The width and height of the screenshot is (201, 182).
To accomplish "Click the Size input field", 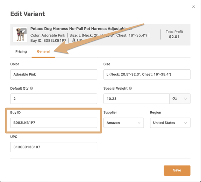I will (x=147, y=75).
